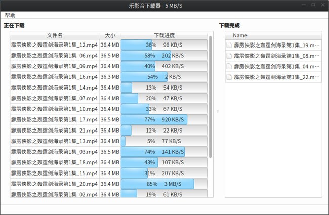Viewport: 329px width, 215px height.
Task: Select the downloading file ending in _03.mp4
Action: (54, 152)
